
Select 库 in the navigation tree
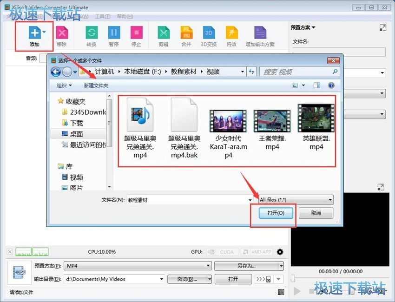[65, 166]
